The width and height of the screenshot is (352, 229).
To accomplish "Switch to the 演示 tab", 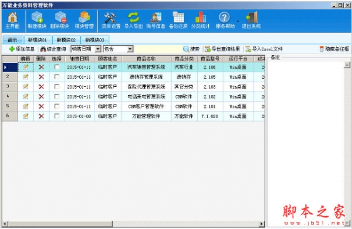I will 12,40.
